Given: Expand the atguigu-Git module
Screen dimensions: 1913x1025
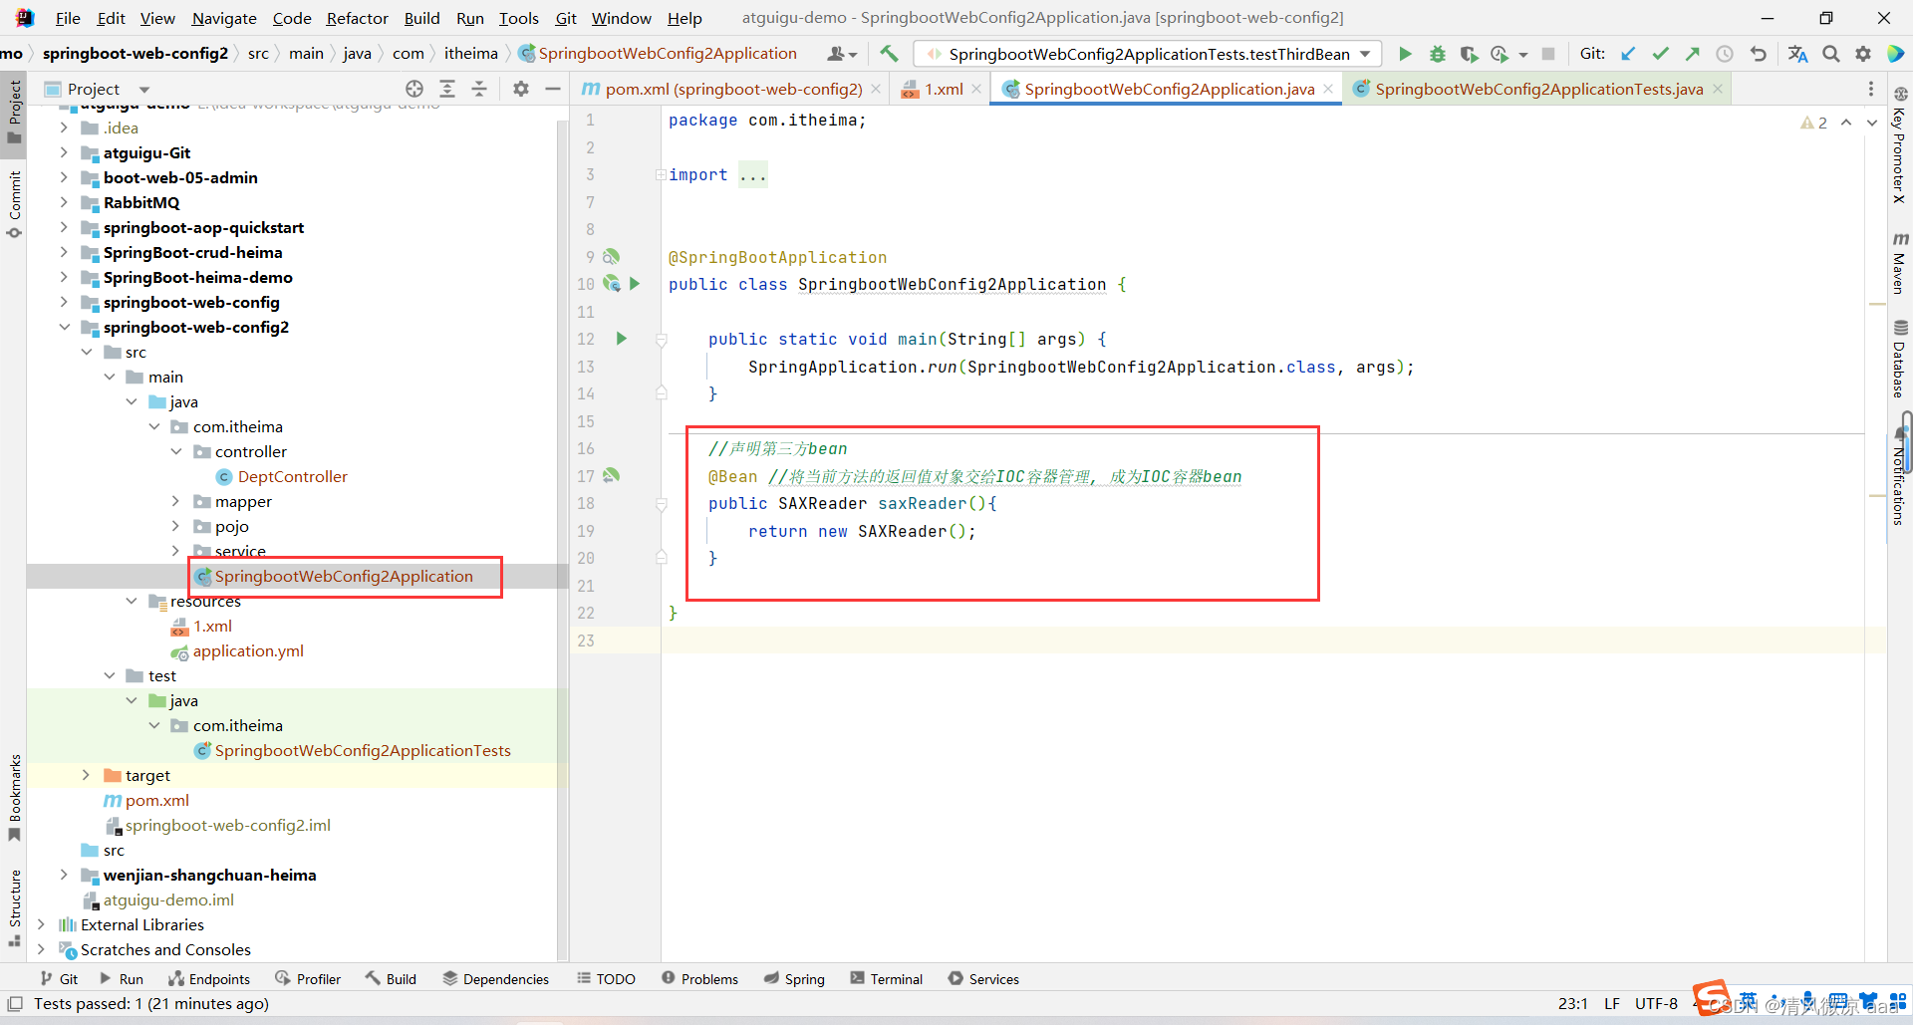Looking at the screenshot, I should point(64,152).
